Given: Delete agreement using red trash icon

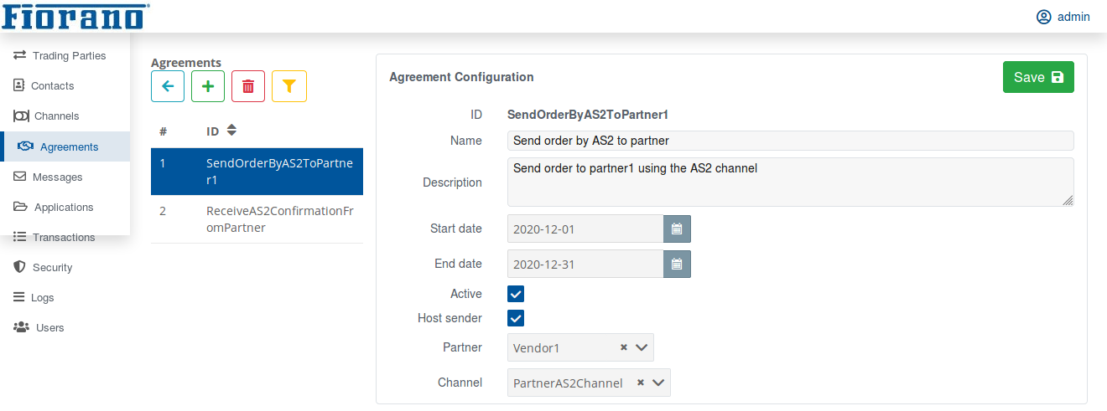Looking at the screenshot, I should click(248, 86).
